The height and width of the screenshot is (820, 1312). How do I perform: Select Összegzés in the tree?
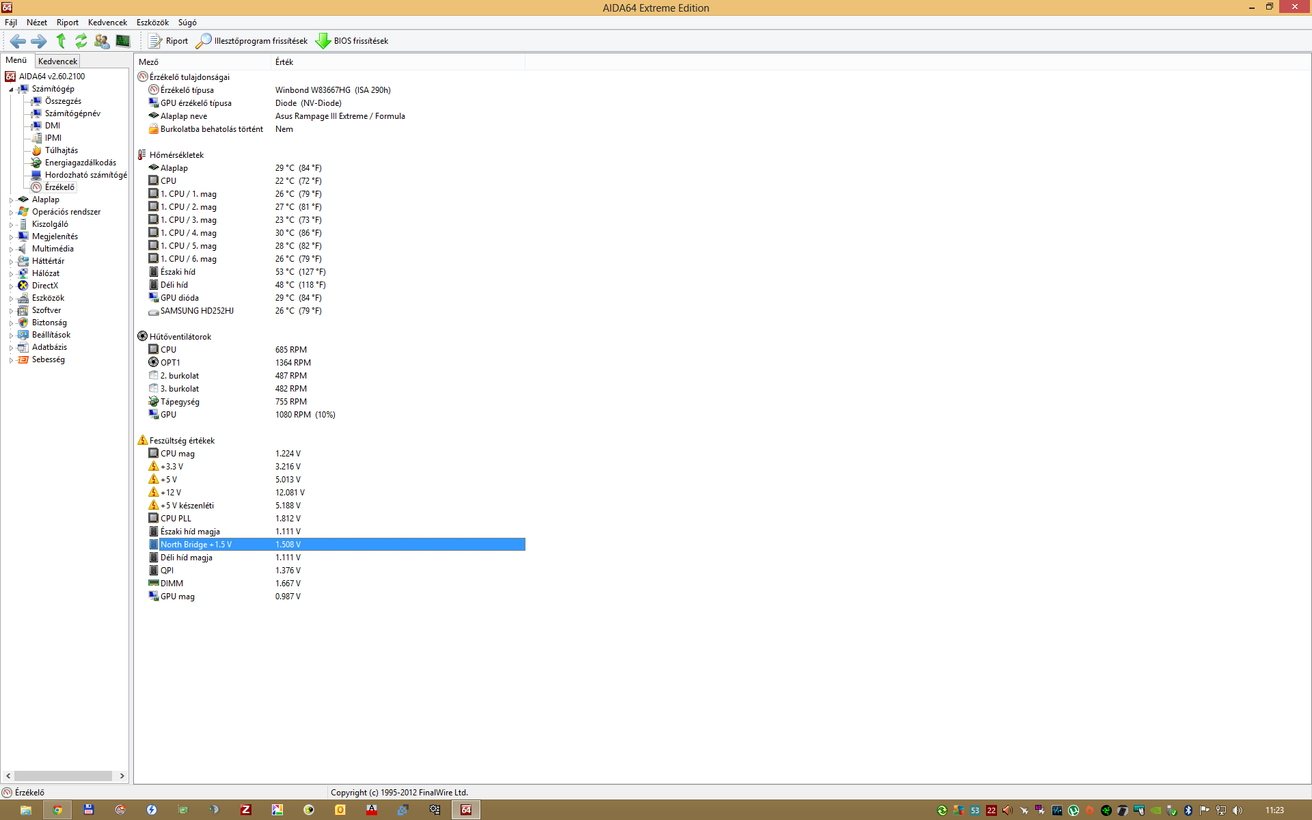coord(63,101)
